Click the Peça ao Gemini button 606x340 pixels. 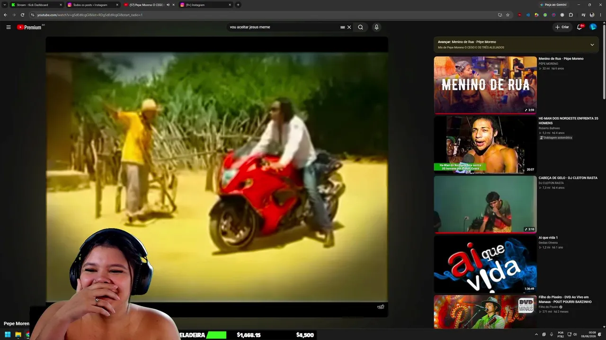[553, 5]
